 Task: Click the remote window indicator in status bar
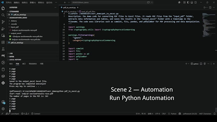point(2,114)
